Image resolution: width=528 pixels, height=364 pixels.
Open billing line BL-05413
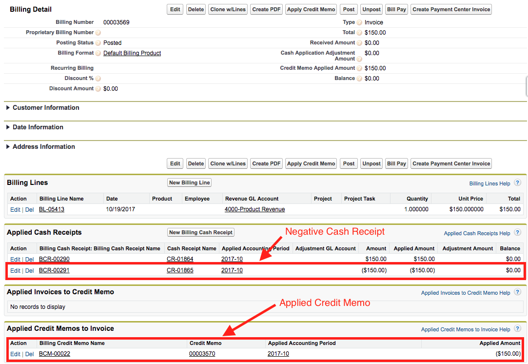(x=52, y=209)
